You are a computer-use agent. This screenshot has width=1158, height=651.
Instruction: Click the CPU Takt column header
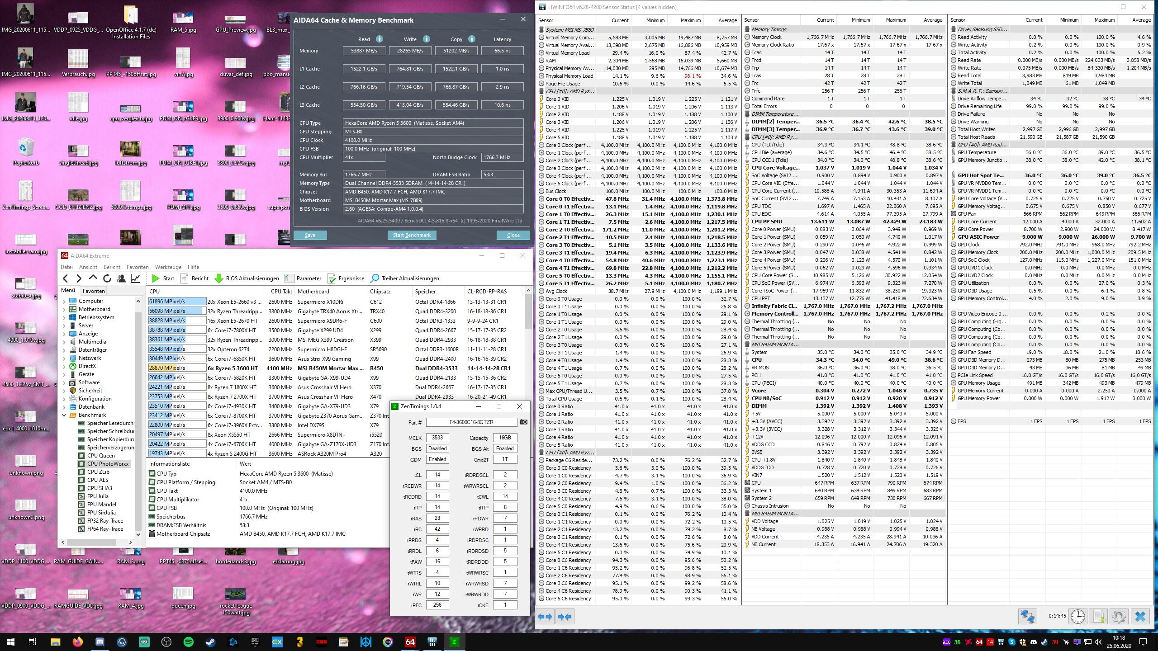[x=281, y=291]
